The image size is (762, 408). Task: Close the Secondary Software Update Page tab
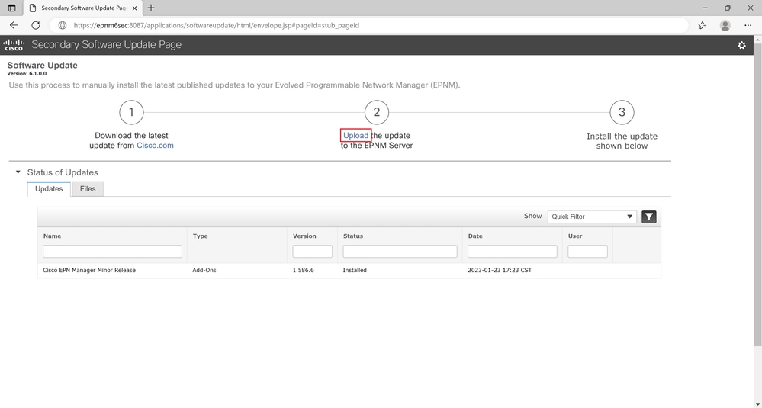point(135,8)
